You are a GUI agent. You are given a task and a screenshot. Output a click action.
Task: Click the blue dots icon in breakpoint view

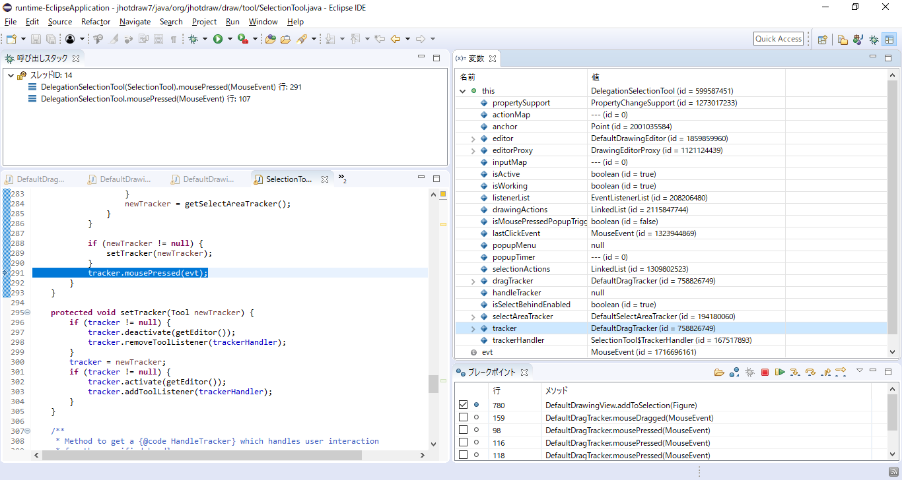(734, 373)
